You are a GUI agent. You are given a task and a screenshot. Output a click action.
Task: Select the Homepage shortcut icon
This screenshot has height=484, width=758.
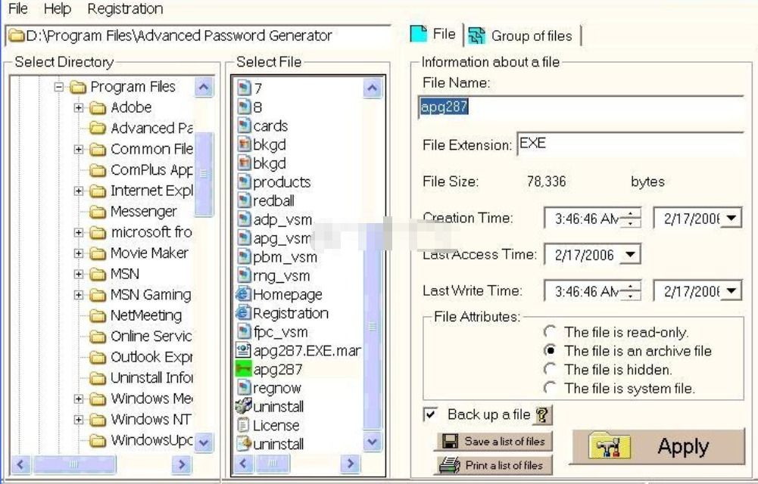click(243, 294)
